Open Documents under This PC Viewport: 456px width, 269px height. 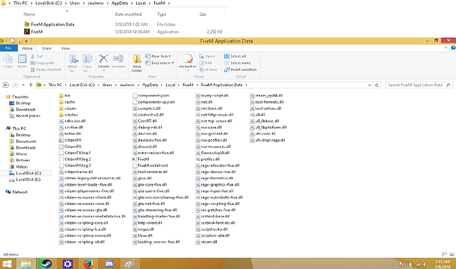coord(23,141)
